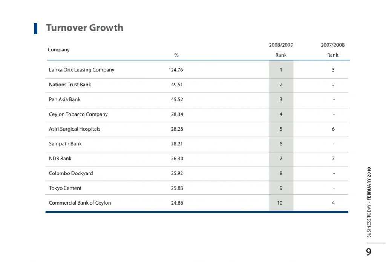
Task: Click the Turnover Growth heading
Action: 84,28
